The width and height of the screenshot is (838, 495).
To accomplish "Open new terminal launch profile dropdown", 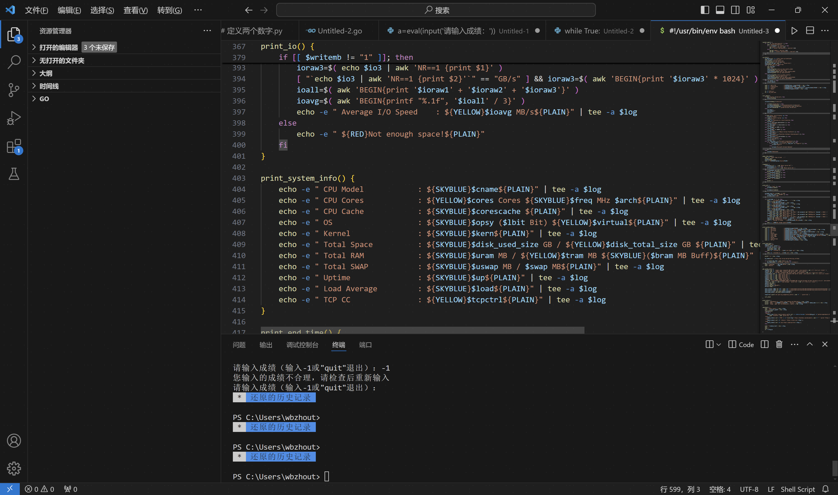I will 719,344.
